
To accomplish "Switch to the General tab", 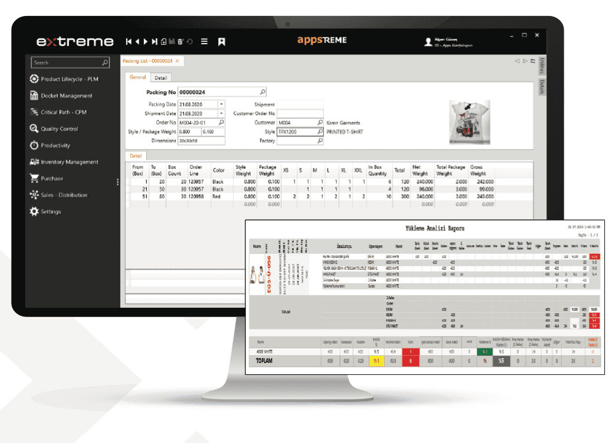I will click(138, 77).
